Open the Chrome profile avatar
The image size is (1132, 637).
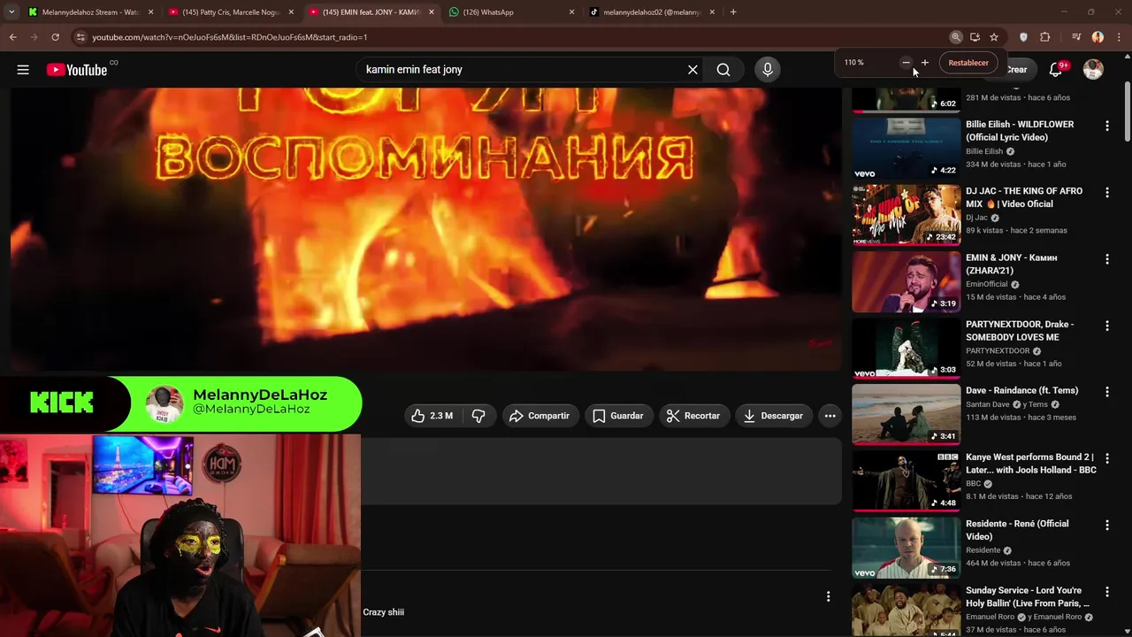pyautogui.click(x=1098, y=37)
